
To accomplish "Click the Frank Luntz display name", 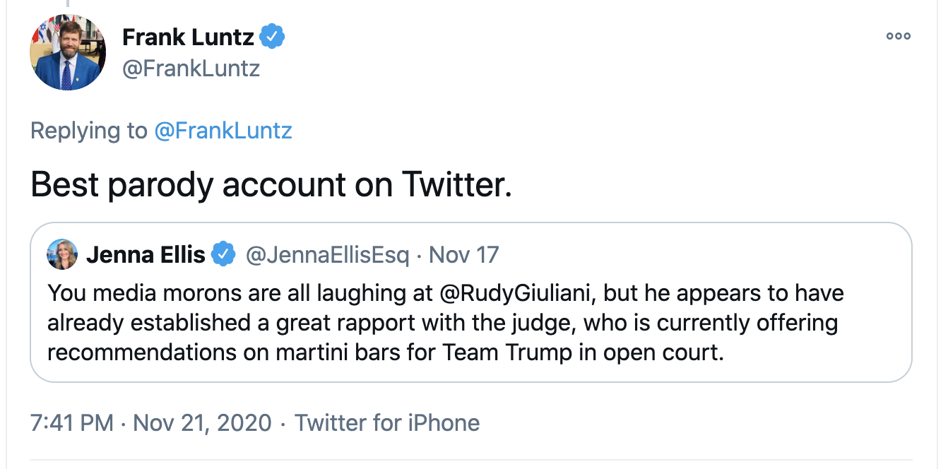I will 188,37.
